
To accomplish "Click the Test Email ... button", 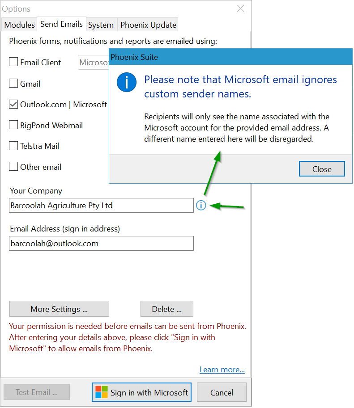I will coord(37,392).
